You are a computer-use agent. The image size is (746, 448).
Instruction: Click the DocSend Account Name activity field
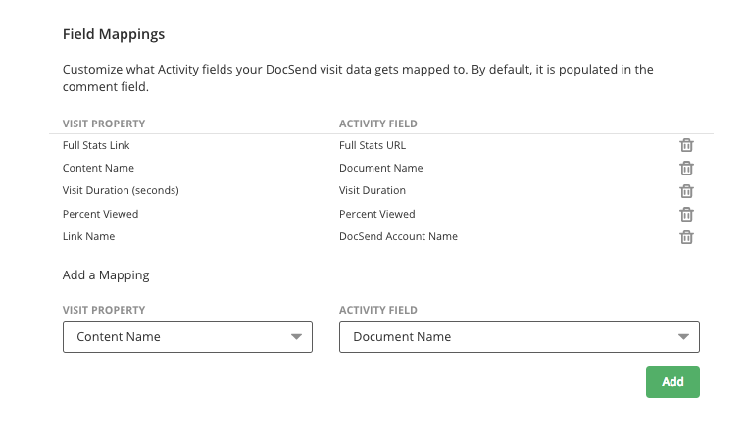398,236
